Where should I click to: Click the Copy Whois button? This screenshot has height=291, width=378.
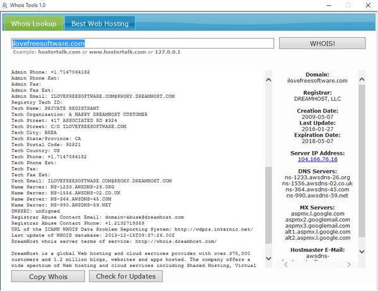coord(48,276)
